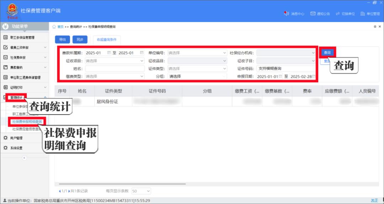Open 单位管理 building icon
Viewport: 384px width, 204px height.
pyautogui.click(x=363, y=13)
